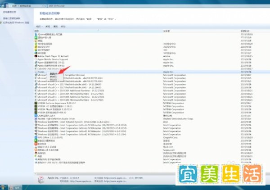The height and width of the screenshot is (190, 270).
Task: Click the horizontal scrollbar below program list
Action: pos(105,174)
